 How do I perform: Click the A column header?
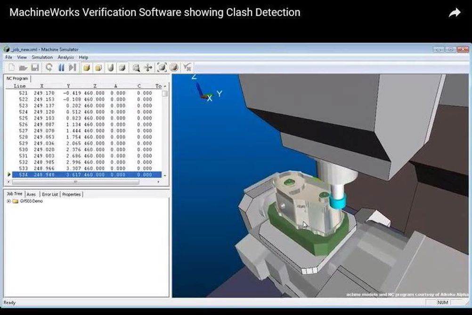click(115, 86)
